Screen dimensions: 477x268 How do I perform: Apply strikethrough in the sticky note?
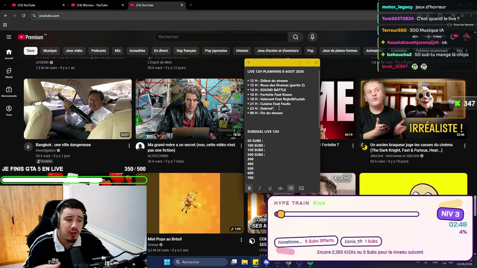click(x=281, y=188)
